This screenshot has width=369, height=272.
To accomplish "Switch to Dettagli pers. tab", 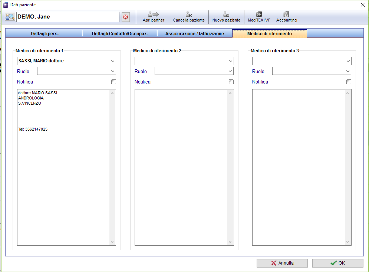I will [45, 33].
